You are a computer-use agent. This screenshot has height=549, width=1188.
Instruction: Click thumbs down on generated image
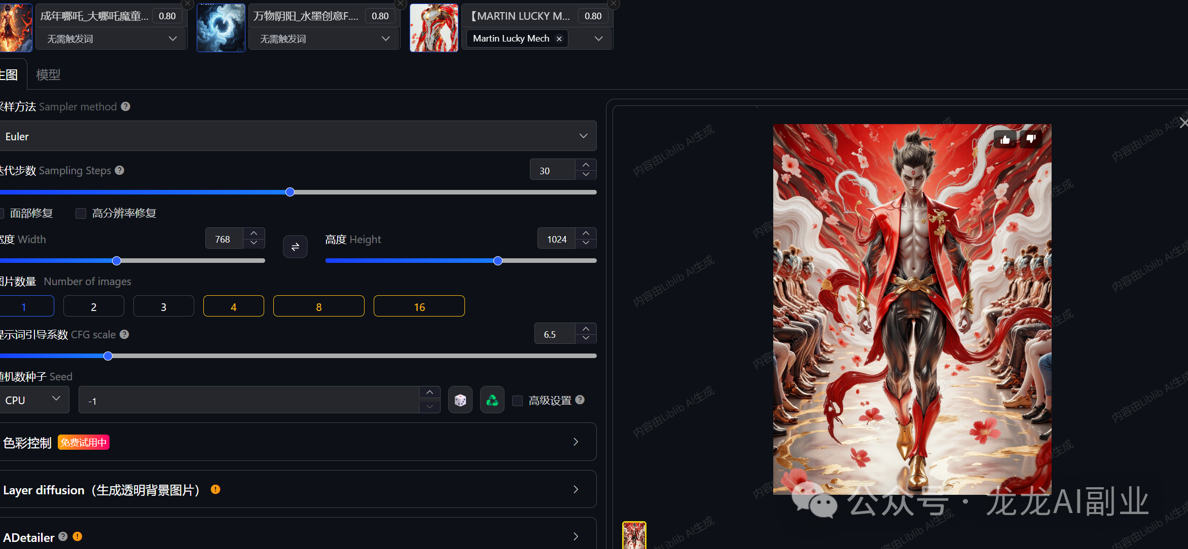pyautogui.click(x=1031, y=139)
